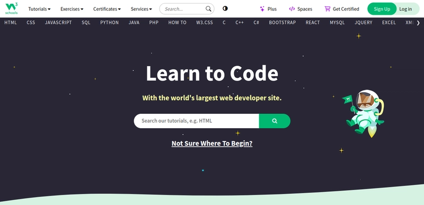
Task: Open the Get Certified link
Action: 342,9
